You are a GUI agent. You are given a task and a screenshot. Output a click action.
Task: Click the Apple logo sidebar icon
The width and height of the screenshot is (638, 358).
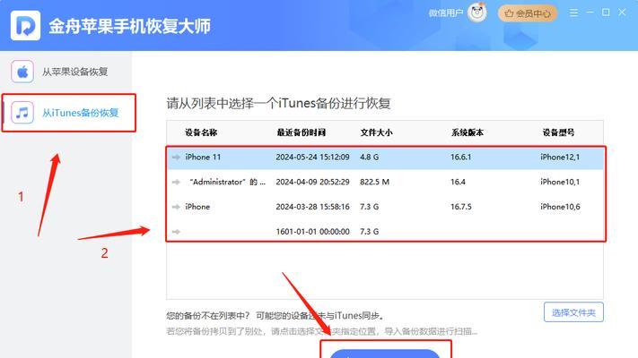click(x=22, y=72)
